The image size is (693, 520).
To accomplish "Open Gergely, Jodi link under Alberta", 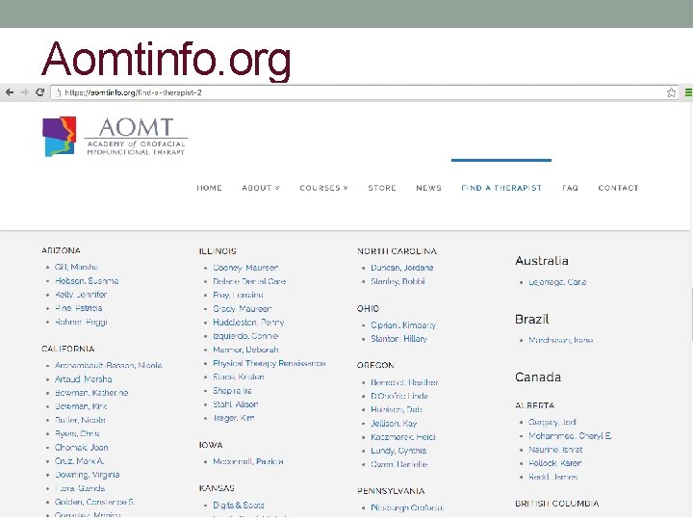I will 552,423.
